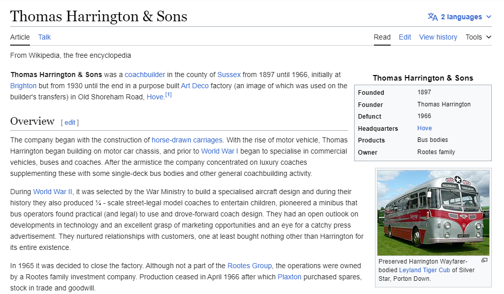Open the horse-drawn carriages link
The width and height of the screenshot is (504, 294).
187,140
